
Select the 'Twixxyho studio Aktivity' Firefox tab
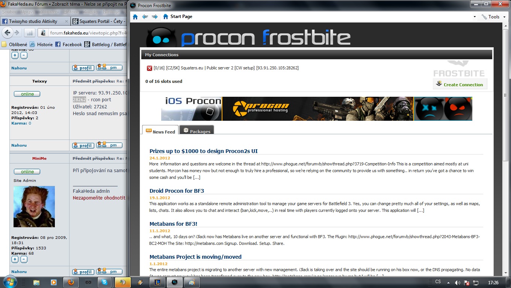(33, 21)
